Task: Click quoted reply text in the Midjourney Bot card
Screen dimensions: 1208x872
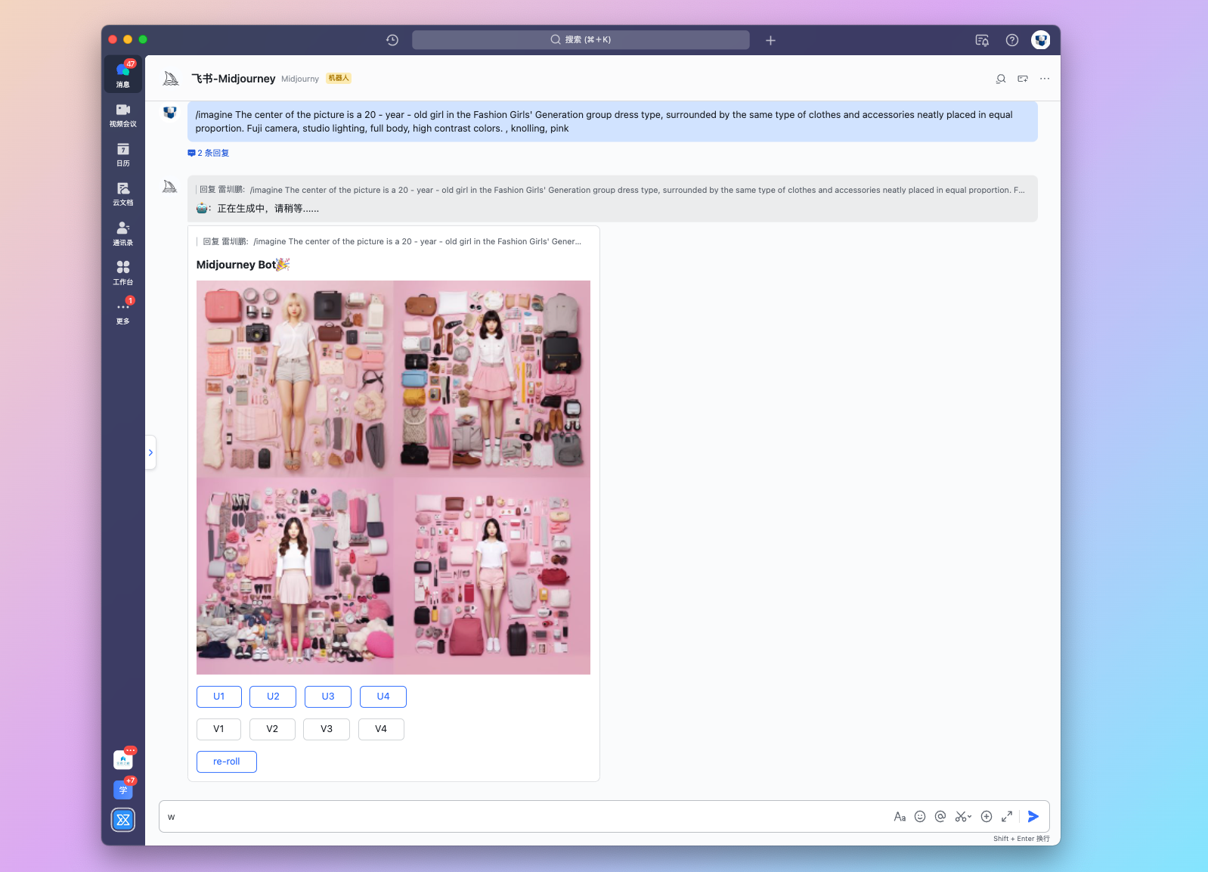Action: click(390, 241)
